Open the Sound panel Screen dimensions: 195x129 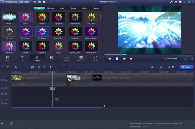click(96, 59)
